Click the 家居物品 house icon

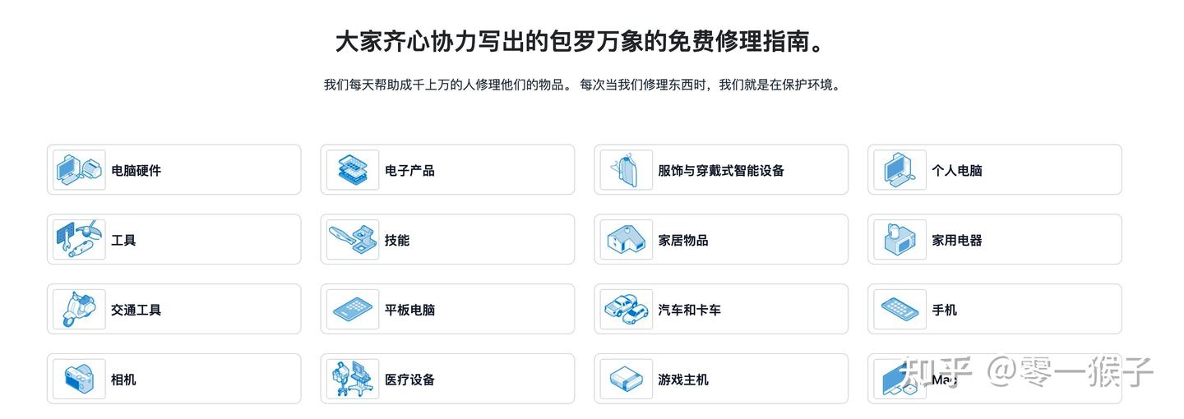pyautogui.click(x=627, y=240)
